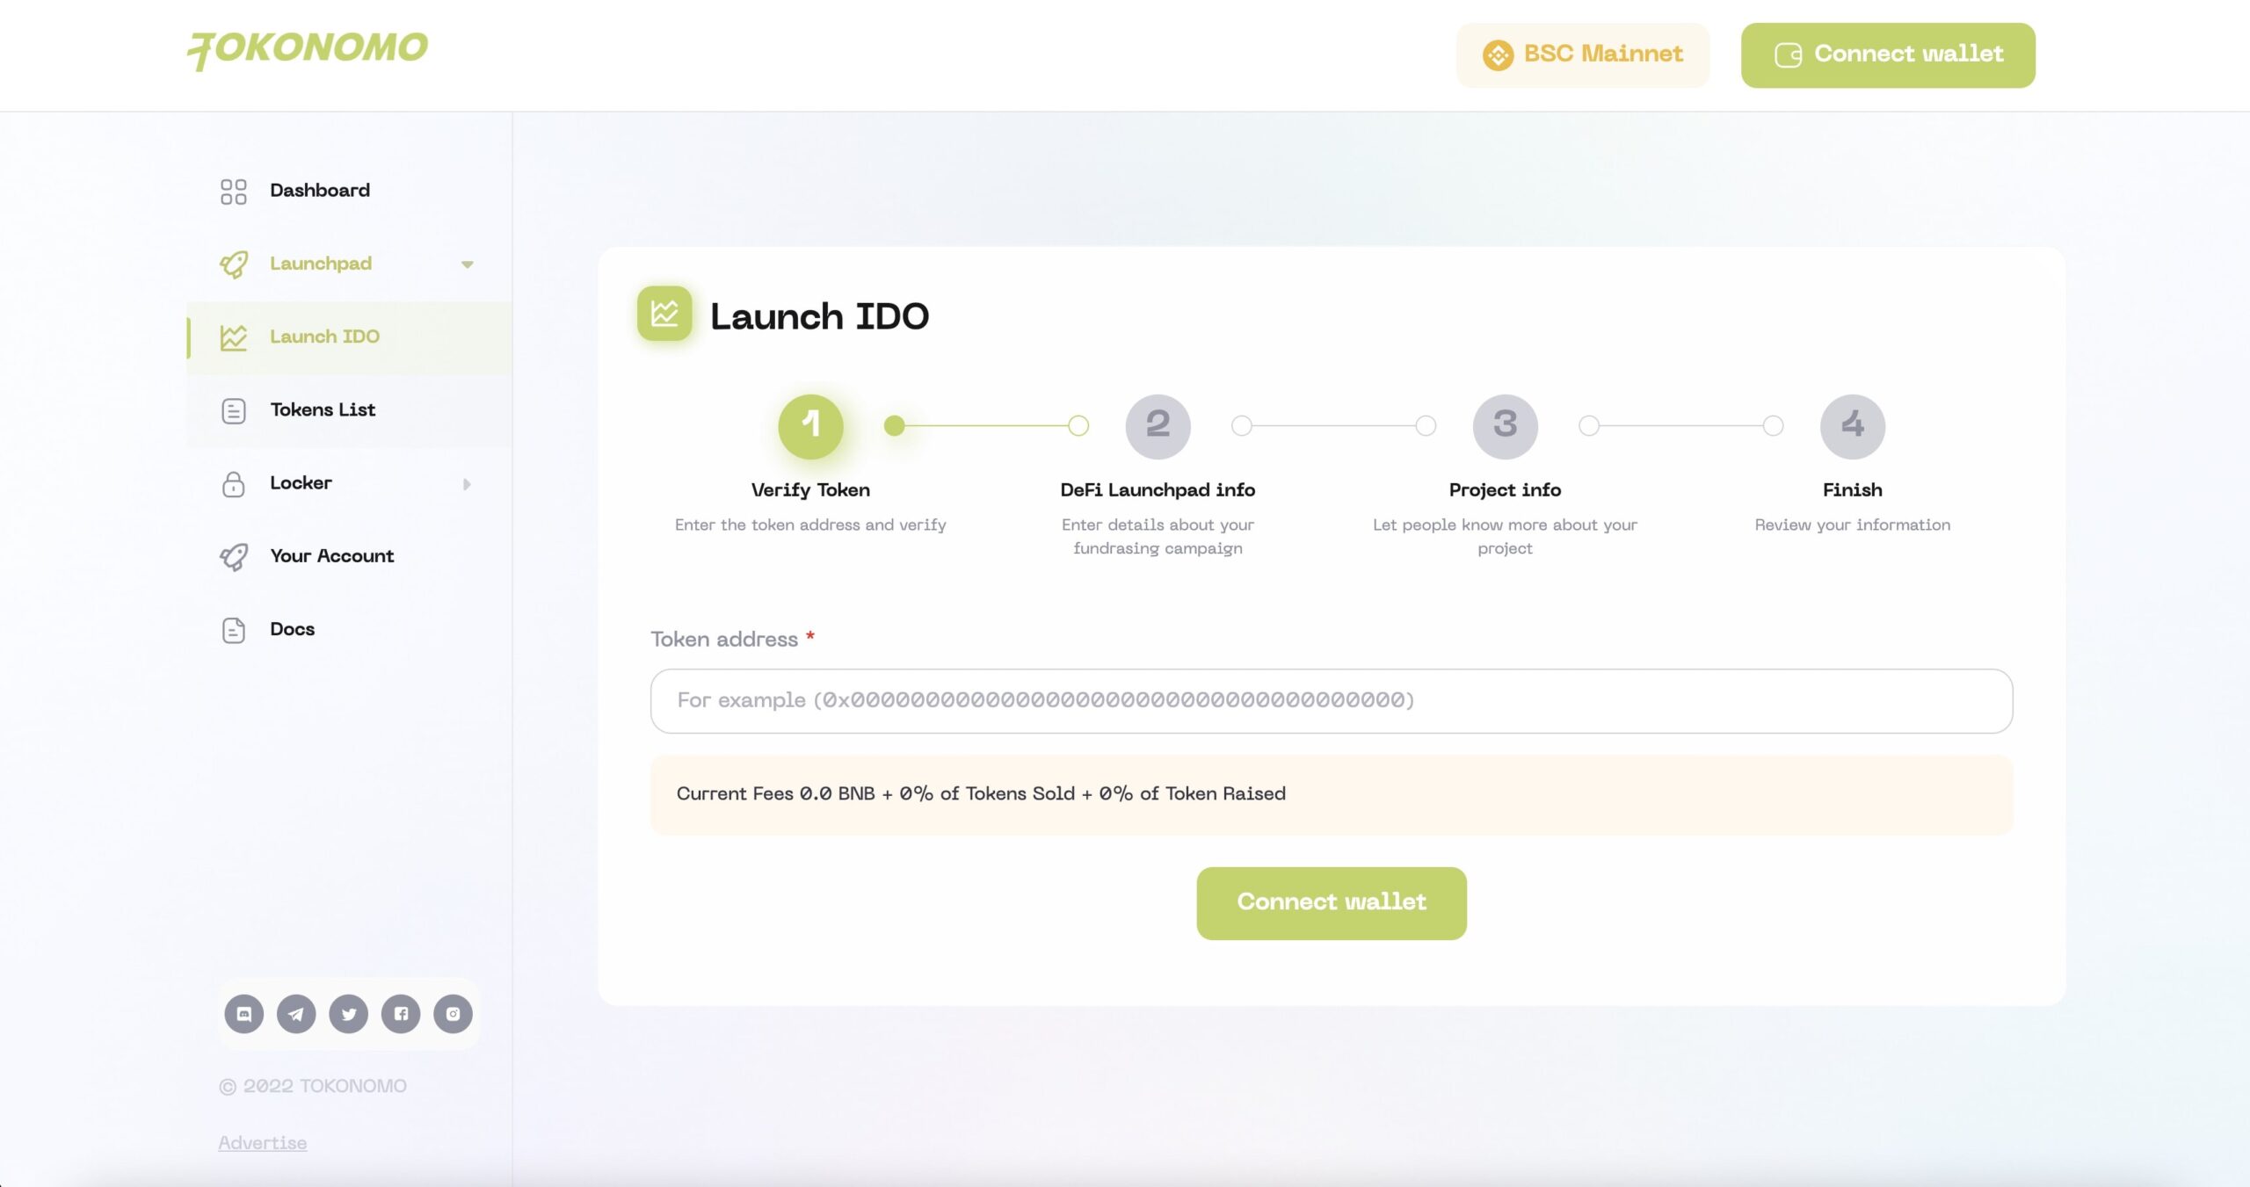Open the Instagram social icon
The height and width of the screenshot is (1187, 2250).
[453, 1014]
